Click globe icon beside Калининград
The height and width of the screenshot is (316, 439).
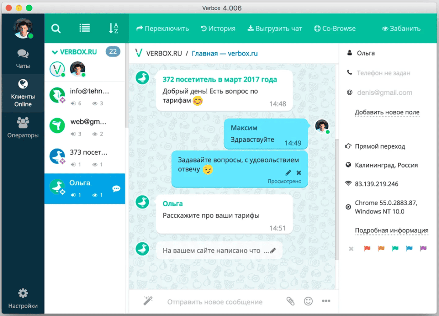(348, 165)
